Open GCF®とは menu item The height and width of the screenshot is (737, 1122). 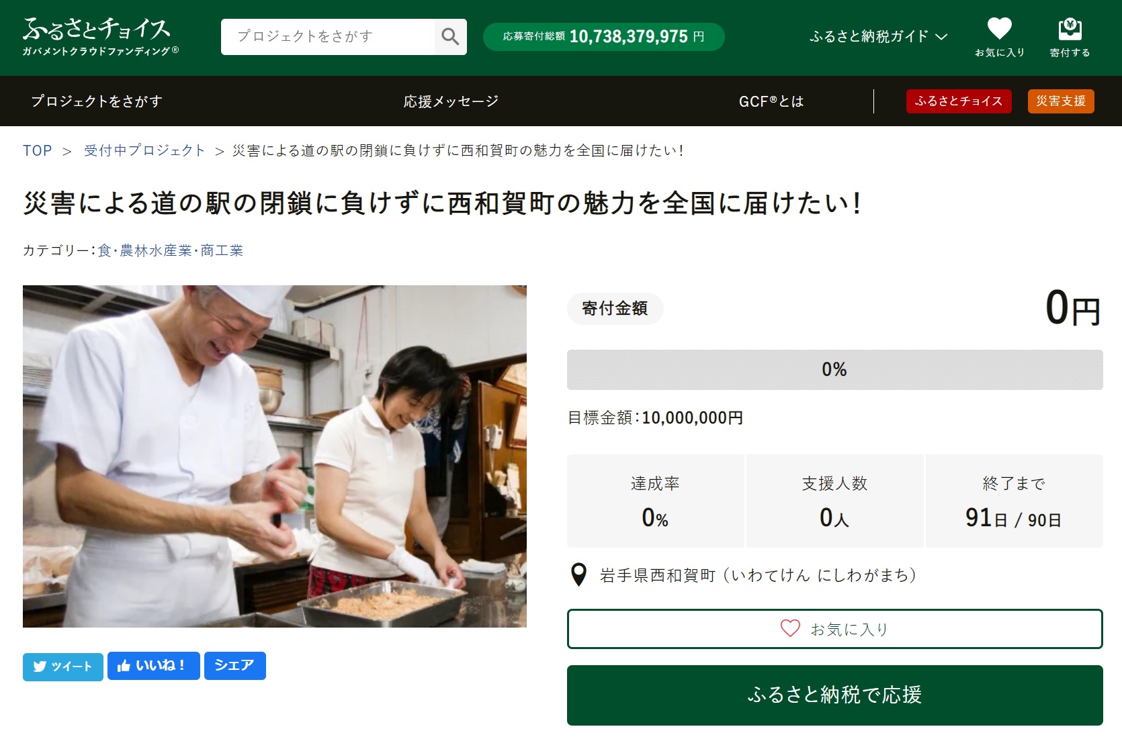[x=771, y=101]
